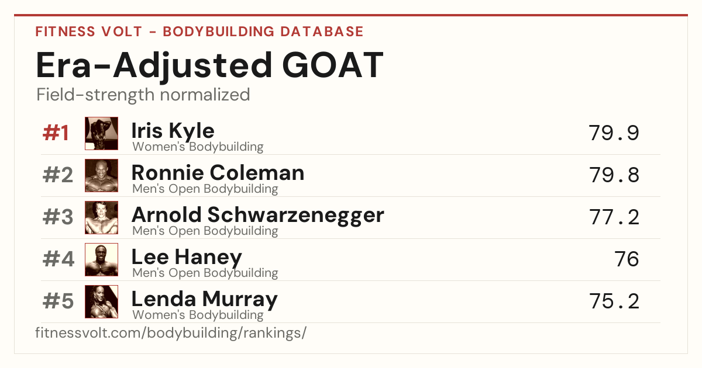The height and width of the screenshot is (368, 702).
Task: Click Lee Haney's thumbnail photo
Action: 102,260
